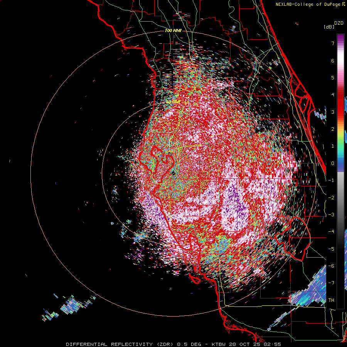Viewport: 347px width, 347px height.
Task: Click the 0 value on the color scale
Action: click(333, 163)
